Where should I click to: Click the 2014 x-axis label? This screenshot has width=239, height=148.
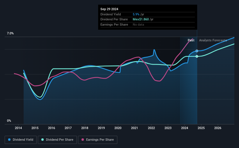(x=18, y=128)
